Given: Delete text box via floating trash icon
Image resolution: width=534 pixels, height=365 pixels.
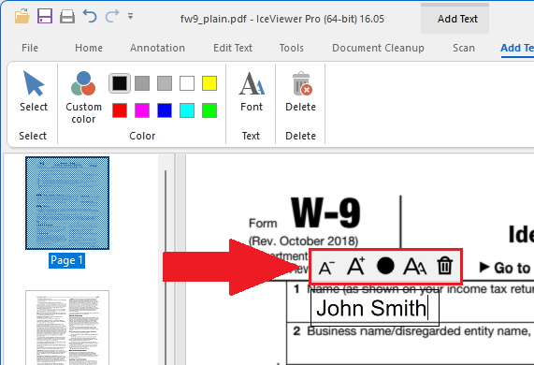Looking at the screenshot, I should (x=445, y=266).
